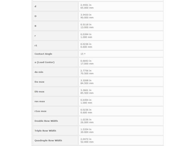Viewport: 195px width, 146px height.
Task: Click the 'a (Load Center)' label
Action: (44, 62)
